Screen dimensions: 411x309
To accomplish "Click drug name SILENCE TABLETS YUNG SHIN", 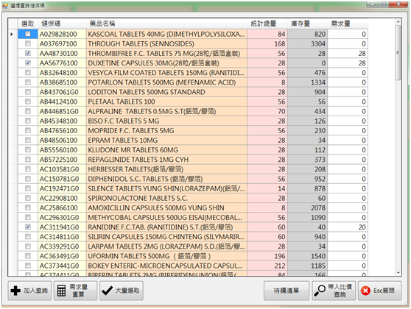I will (x=166, y=188).
